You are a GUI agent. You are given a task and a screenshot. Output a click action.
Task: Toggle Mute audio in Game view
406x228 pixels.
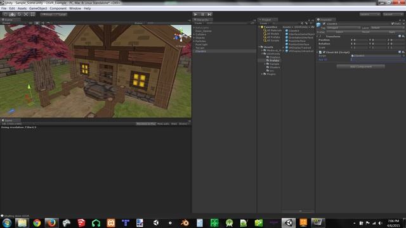[x=163, y=124]
